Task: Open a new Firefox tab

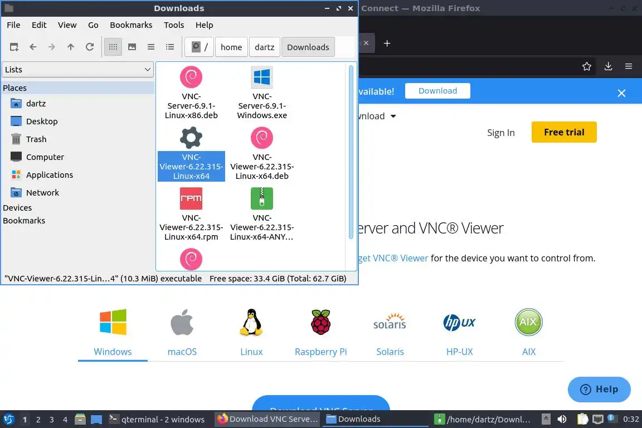Action: click(387, 43)
